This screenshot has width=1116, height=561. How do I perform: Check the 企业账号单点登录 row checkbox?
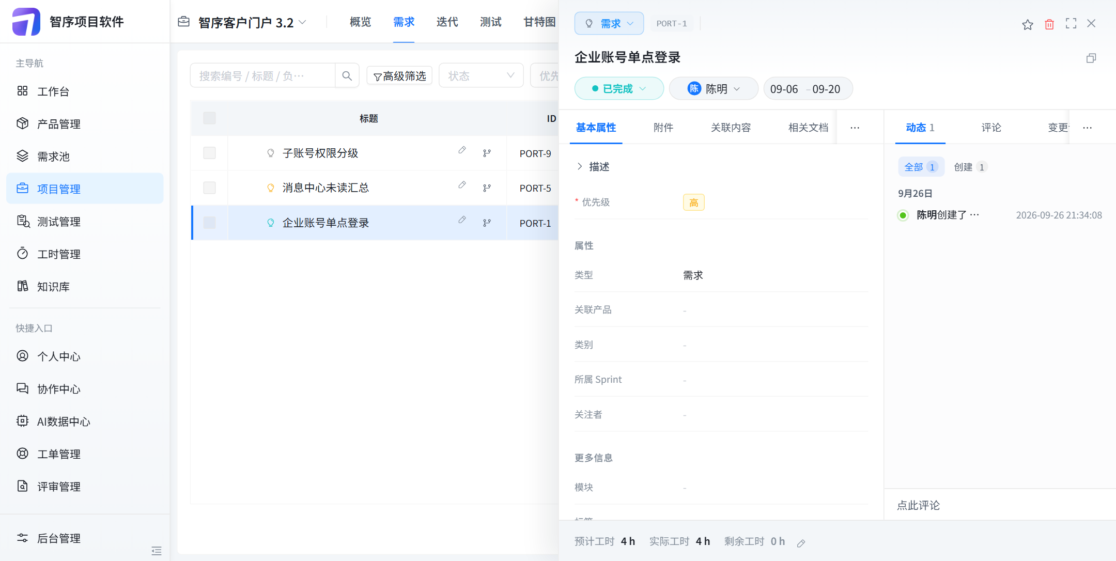click(209, 223)
